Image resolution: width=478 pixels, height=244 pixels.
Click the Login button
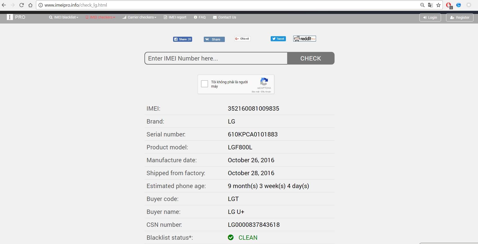pos(430,17)
